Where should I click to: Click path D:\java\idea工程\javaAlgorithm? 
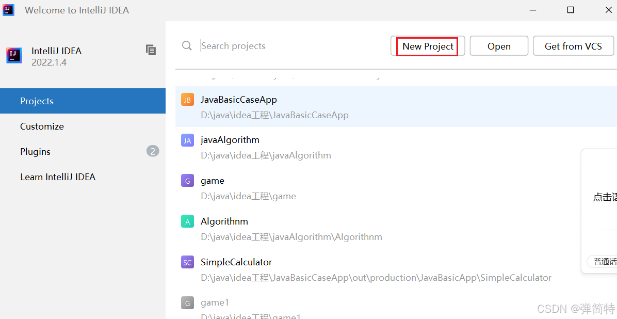tap(266, 155)
